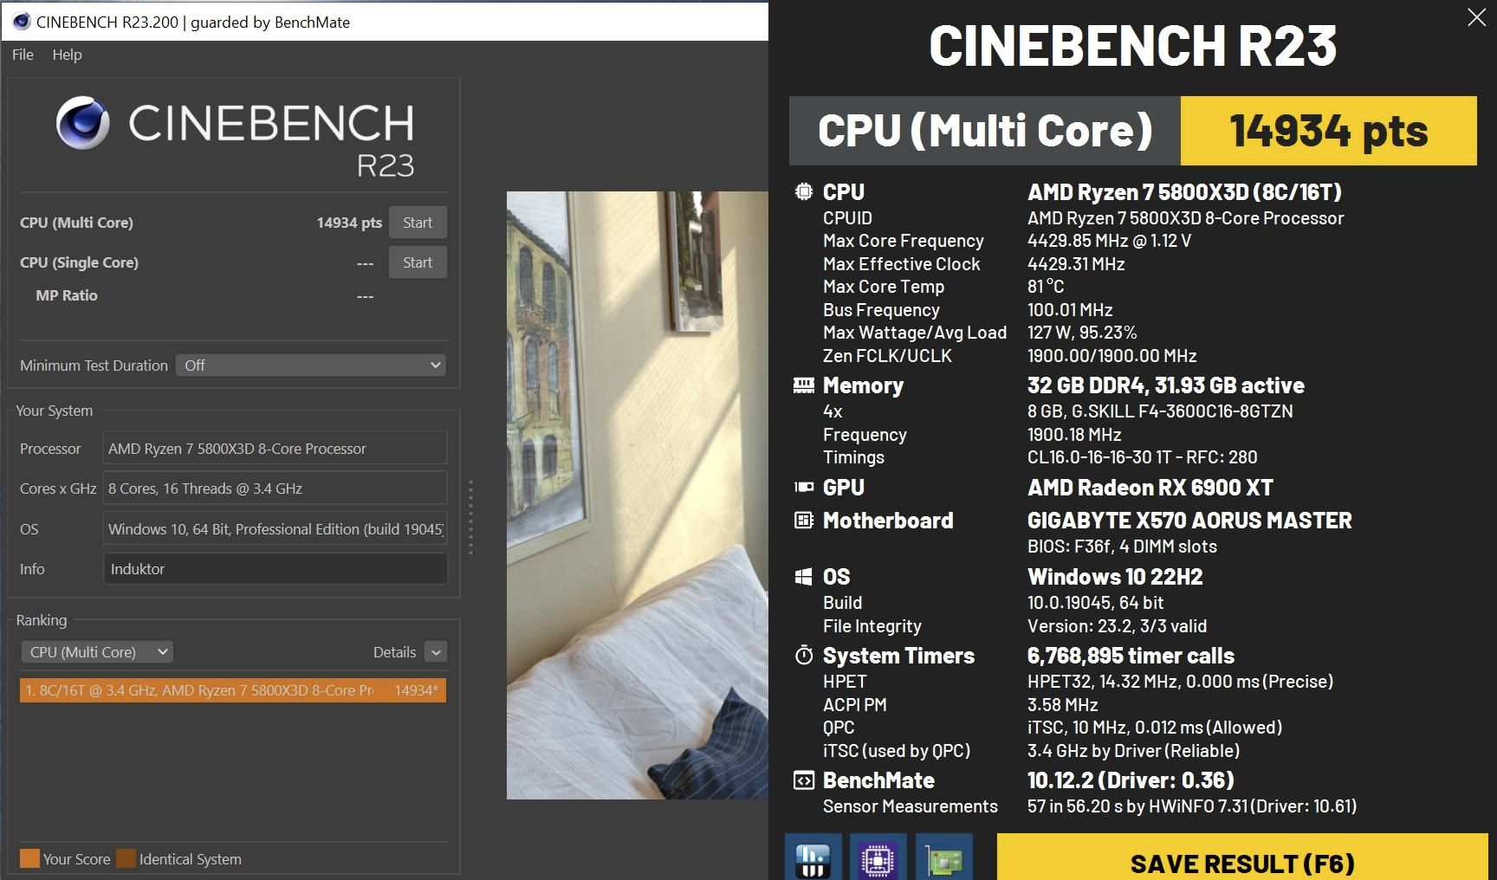The image size is (1497, 880).
Task: Click the Max Core Frequency value 4429.85 MHz
Action: [x=1109, y=241]
